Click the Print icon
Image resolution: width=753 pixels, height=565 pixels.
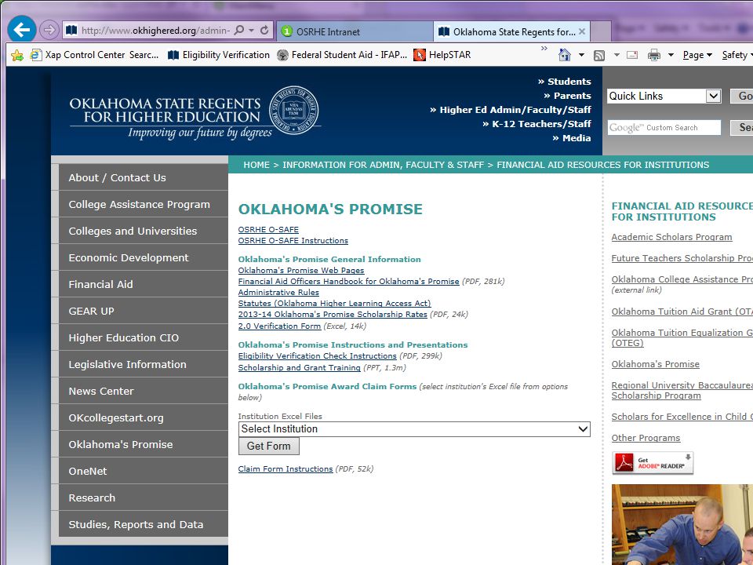click(x=653, y=55)
